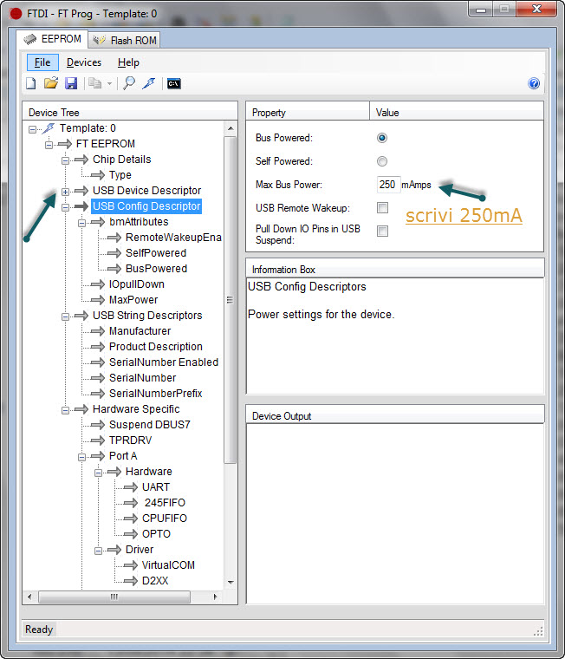This screenshot has height=659, width=565.
Task: Select Suspend DBUS7 tree item
Action: (150, 425)
